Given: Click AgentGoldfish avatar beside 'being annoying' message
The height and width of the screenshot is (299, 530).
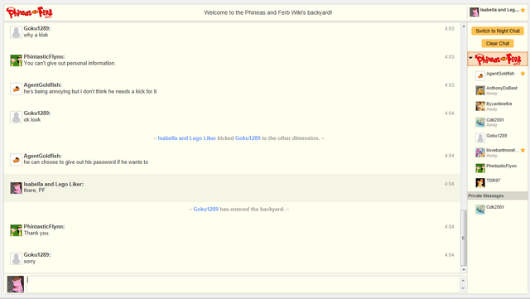Looking at the screenshot, I should click(x=16, y=89).
